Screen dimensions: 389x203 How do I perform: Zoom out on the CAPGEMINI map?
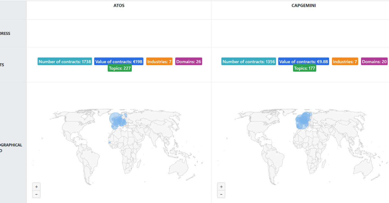[x=221, y=194]
